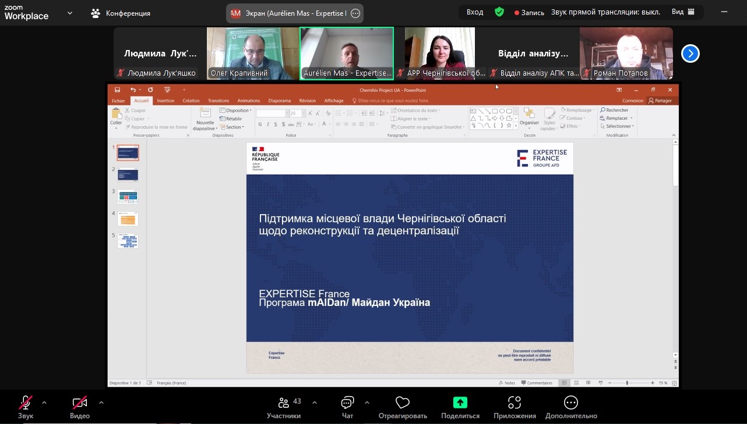Click the redo icon in PowerPoint
Viewport: 747px width, 424px height.
(150, 90)
